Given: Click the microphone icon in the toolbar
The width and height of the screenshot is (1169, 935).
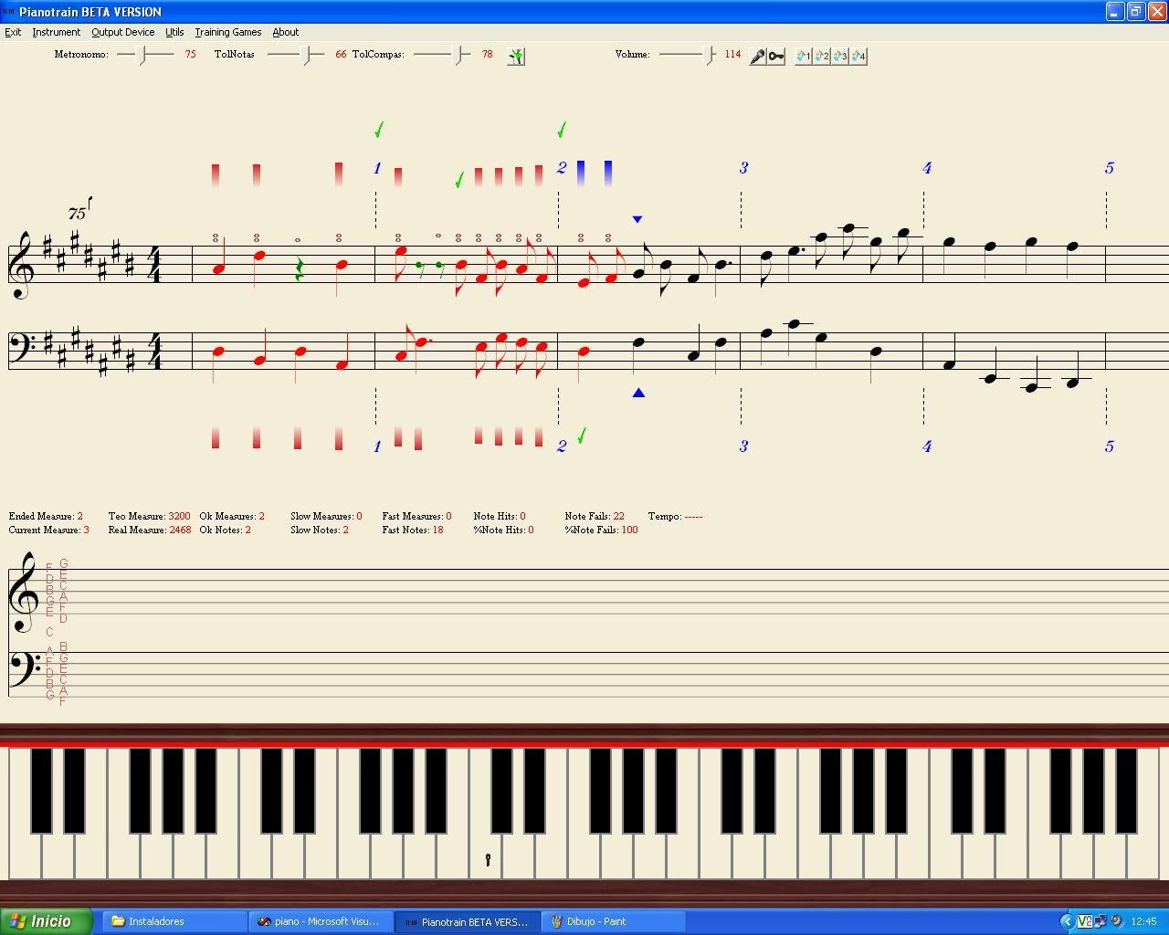Looking at the screenshot, I should (x=757, y=56).
